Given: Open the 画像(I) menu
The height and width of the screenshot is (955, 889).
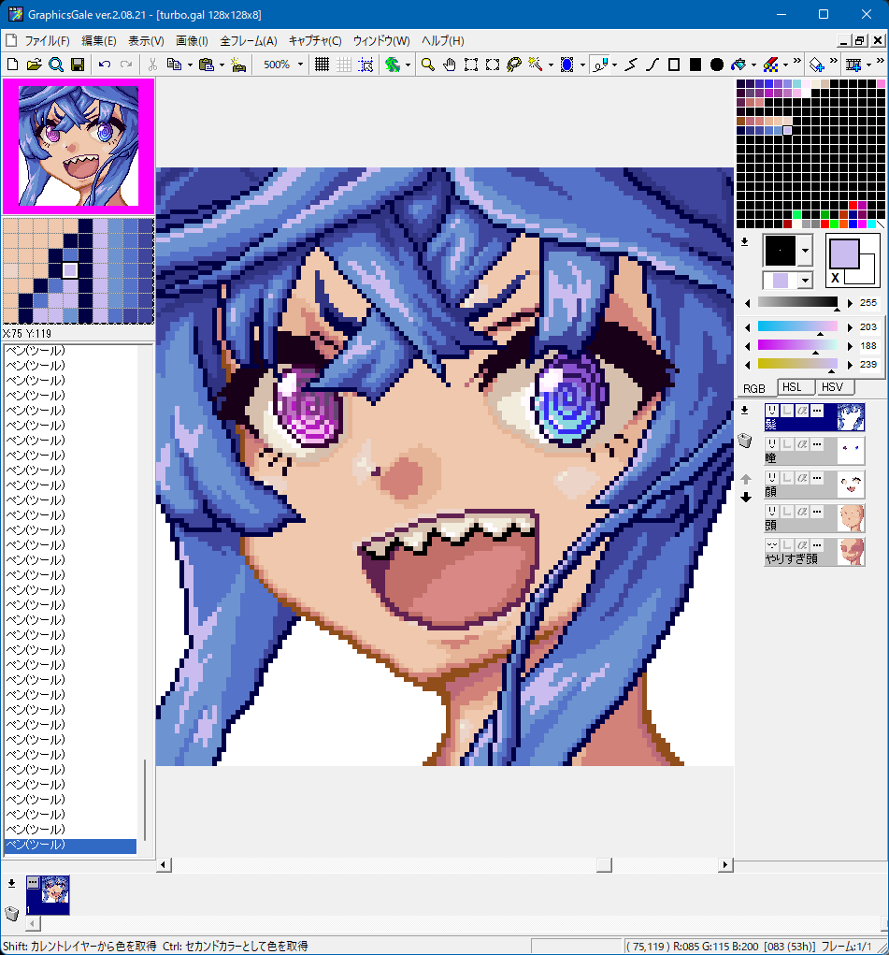Looking at the screenshot, I should (x=192, y=41).
